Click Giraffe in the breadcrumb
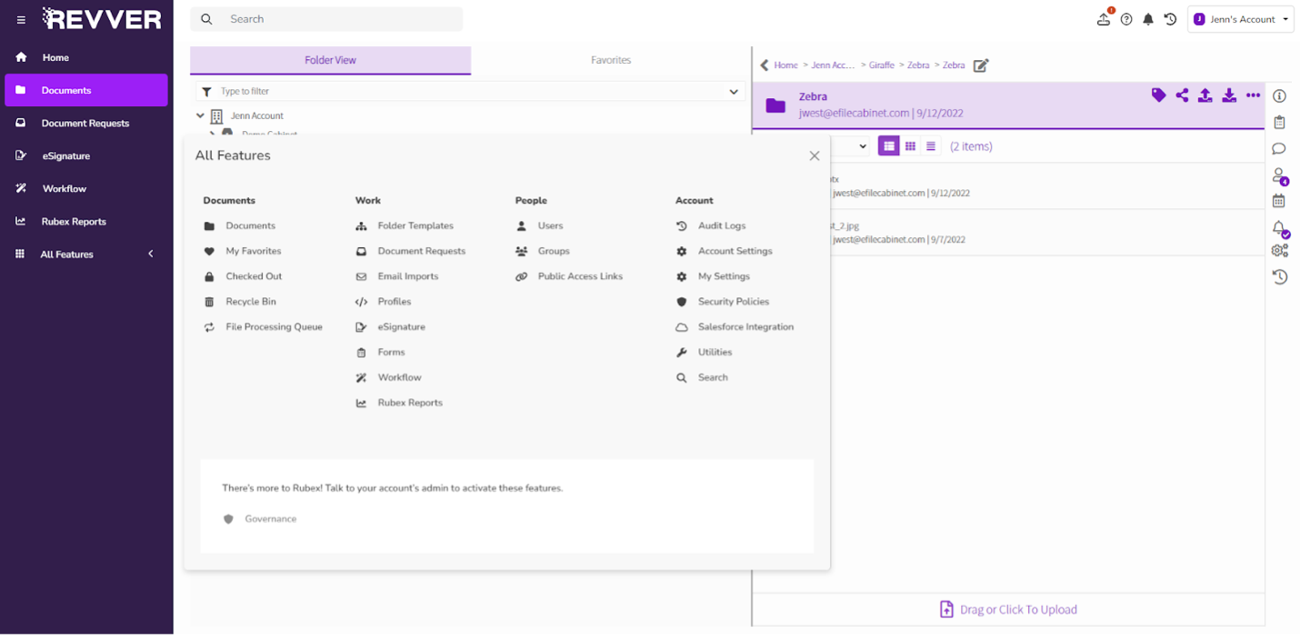Image resolution: width=1300 pixels, height=638 pixels. (x=881, y=65)
